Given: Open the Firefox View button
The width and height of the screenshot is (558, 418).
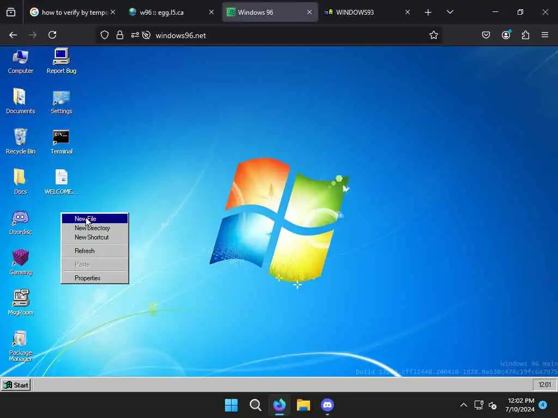Looking at the screenshot, I should point(11,13).
